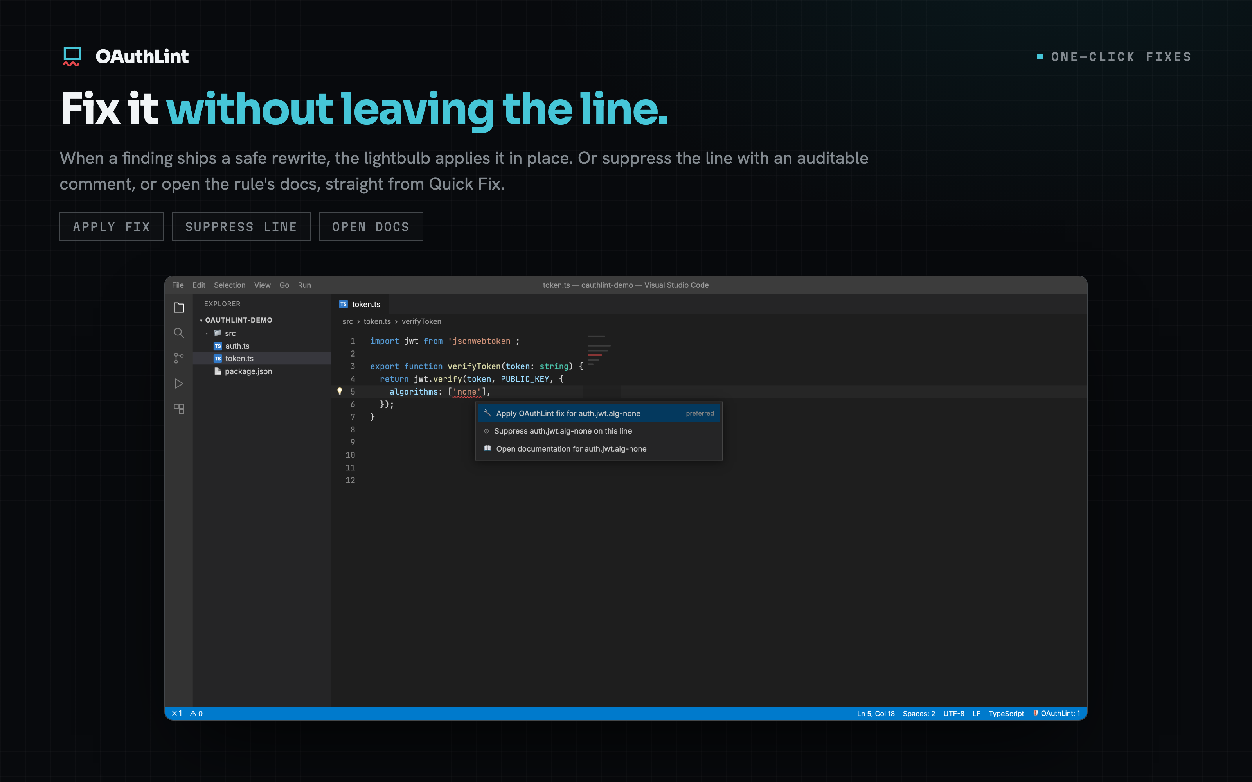Click the errors count in status bar
This screenshot has height=782, width=1252.
click(x=177, y=713)
